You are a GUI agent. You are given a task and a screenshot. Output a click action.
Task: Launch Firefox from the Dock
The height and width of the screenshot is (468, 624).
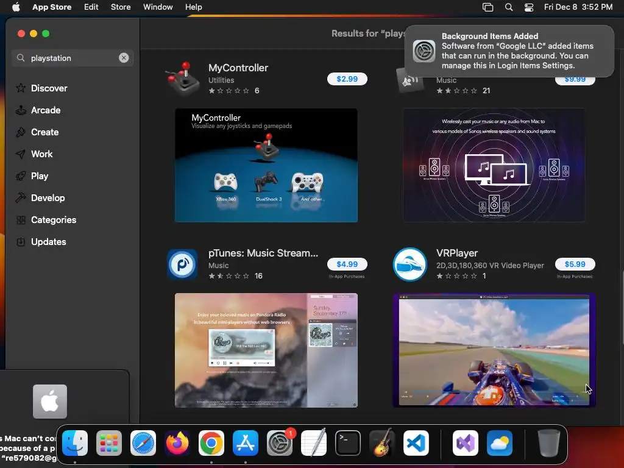[x=177, y=443]
